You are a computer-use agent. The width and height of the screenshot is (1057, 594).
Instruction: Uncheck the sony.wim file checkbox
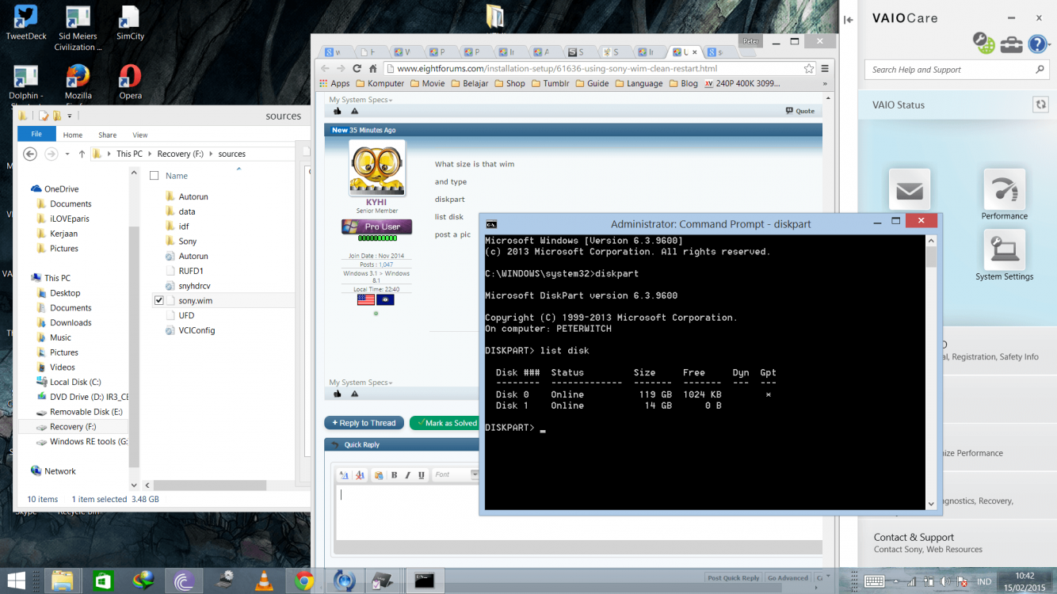159,301
